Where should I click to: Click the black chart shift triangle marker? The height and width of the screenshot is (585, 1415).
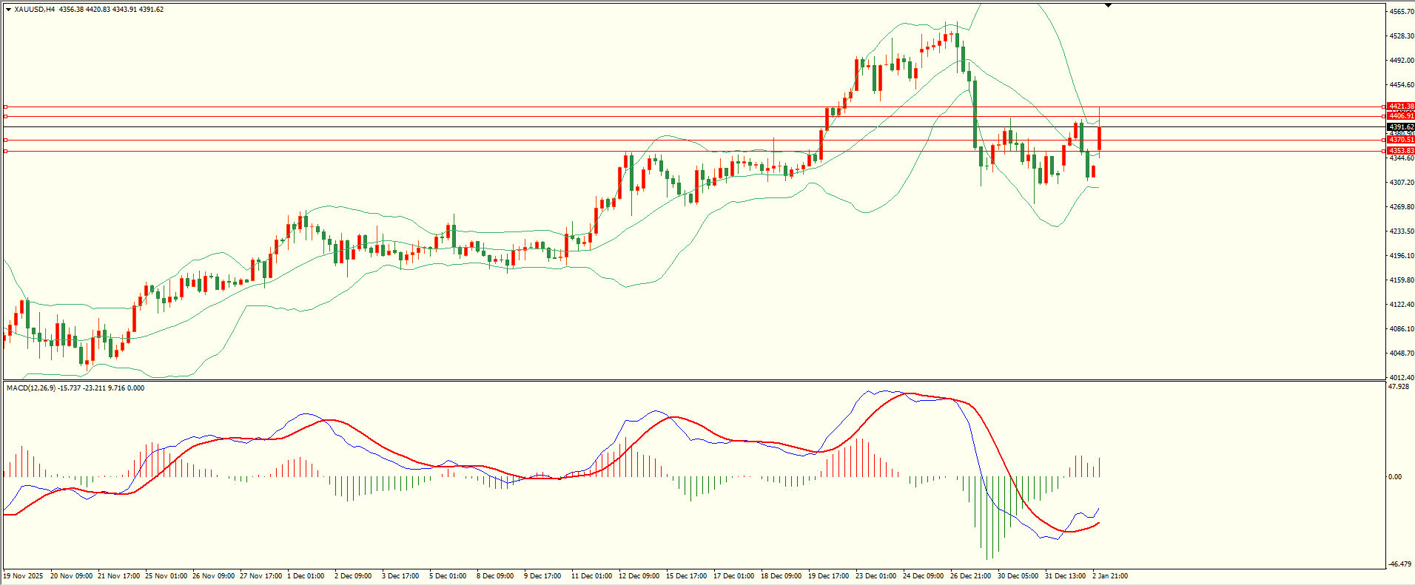point(1108,5)
